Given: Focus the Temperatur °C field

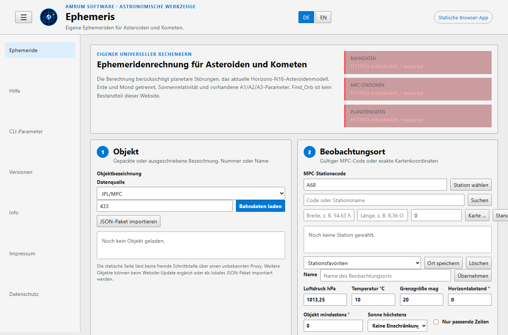Looking at the screenshot, I should click(x=373, y=300).
